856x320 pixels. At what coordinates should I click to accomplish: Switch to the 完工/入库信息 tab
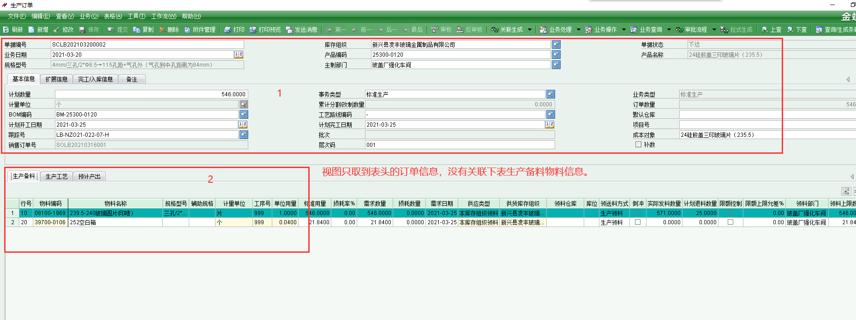click(x=96, y=79)
